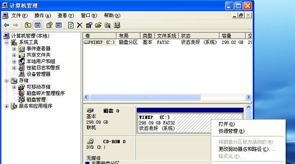Click the Open folder toolbar icon

coord(98,25)
